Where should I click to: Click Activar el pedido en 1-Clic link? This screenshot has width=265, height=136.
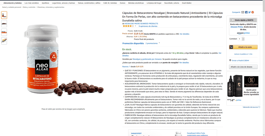243,54
